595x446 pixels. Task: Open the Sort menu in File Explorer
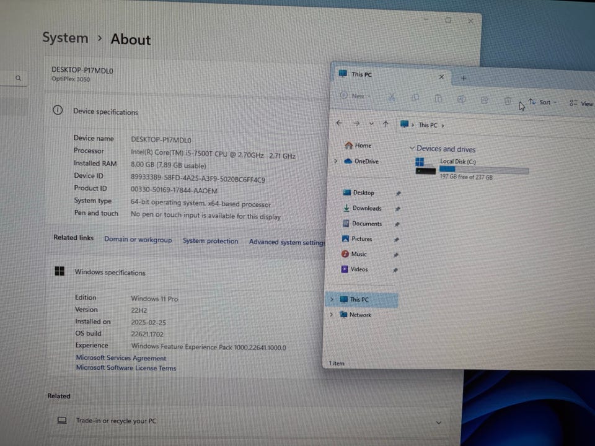542,102
